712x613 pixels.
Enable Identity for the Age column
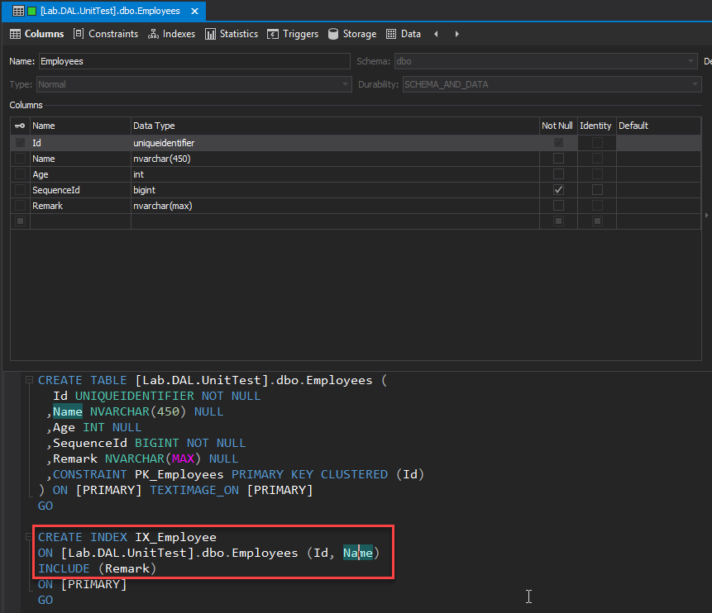click(597, 174)
